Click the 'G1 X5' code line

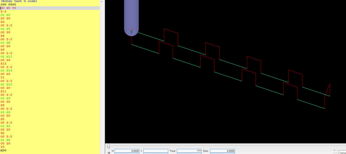(6, 29)
